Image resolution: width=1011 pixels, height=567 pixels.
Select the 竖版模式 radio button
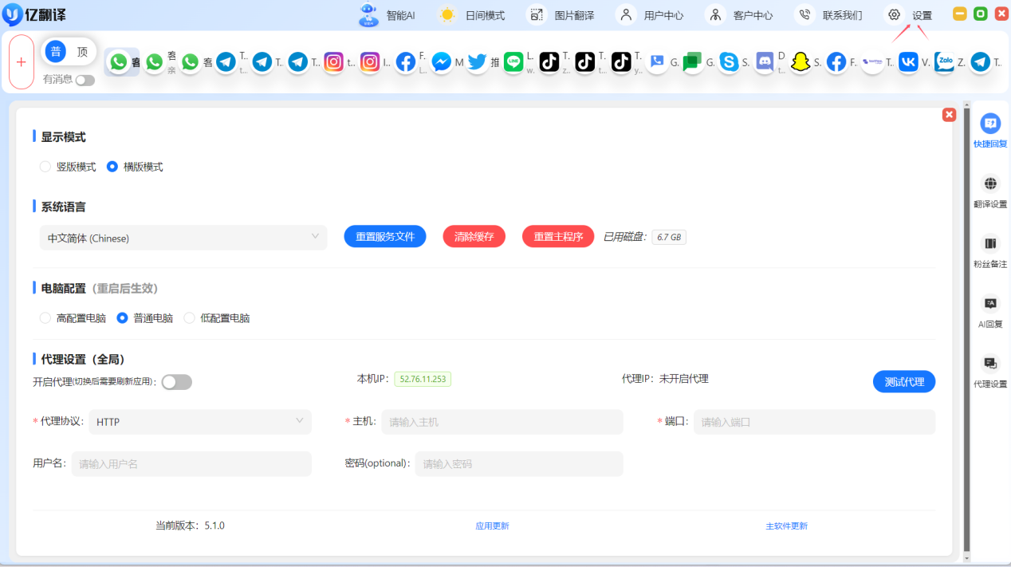pos(45,167)
